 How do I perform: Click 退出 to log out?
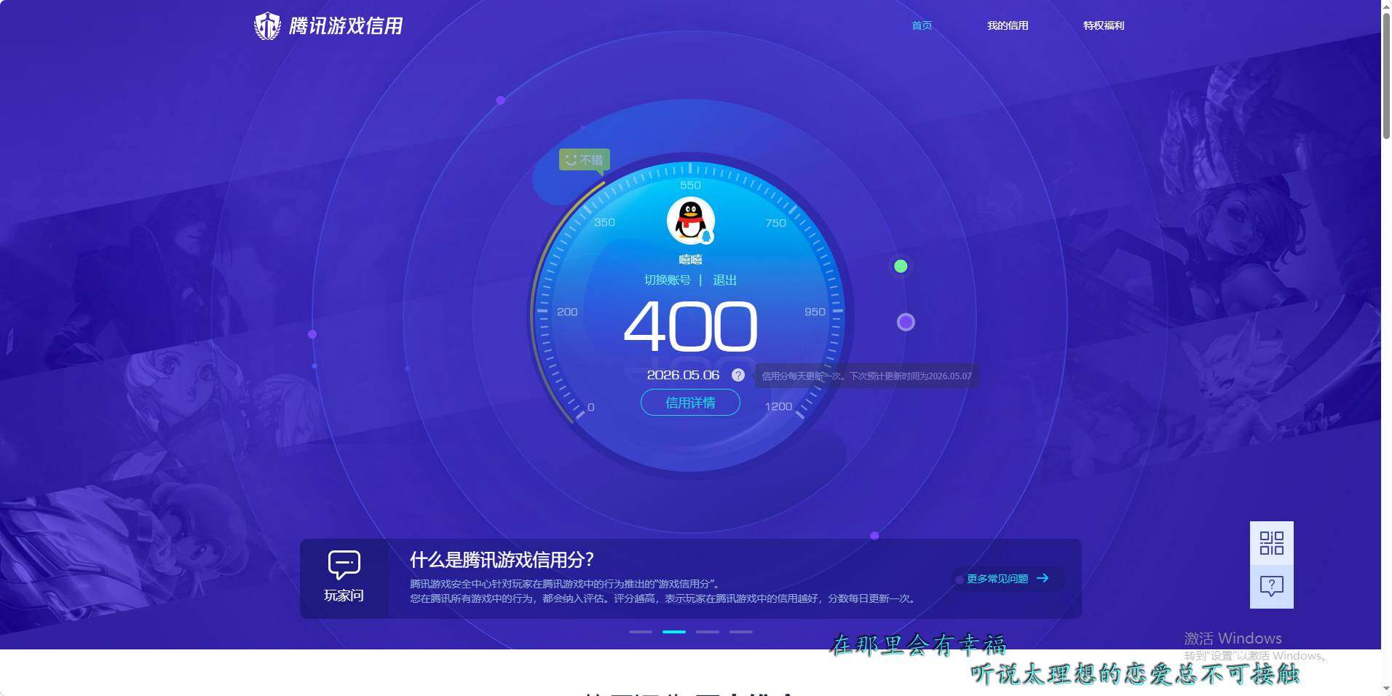pos(725,280)
